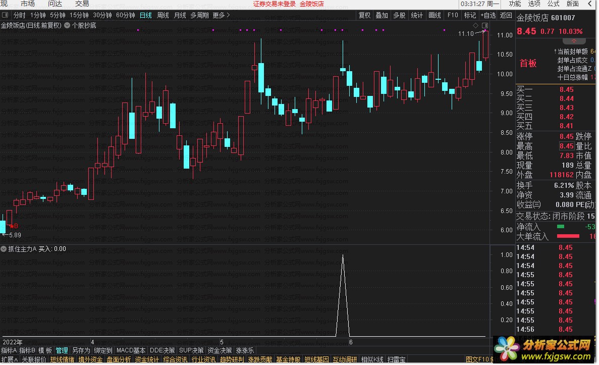Screen dimensions: 599x365
Task: Expand the up-arrows button under the price
Action: coord(573,41)
